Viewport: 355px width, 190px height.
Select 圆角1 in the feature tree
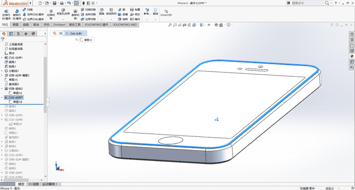[x=12, y=62]
